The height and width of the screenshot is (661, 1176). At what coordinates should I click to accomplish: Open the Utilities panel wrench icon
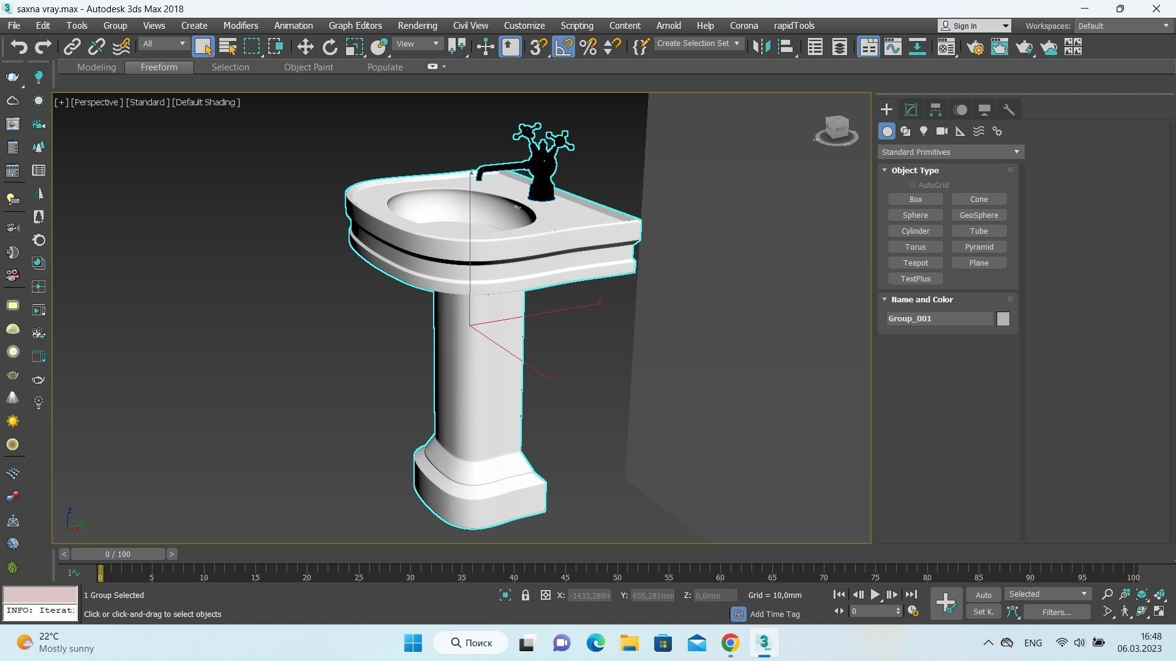[1009, 110]
